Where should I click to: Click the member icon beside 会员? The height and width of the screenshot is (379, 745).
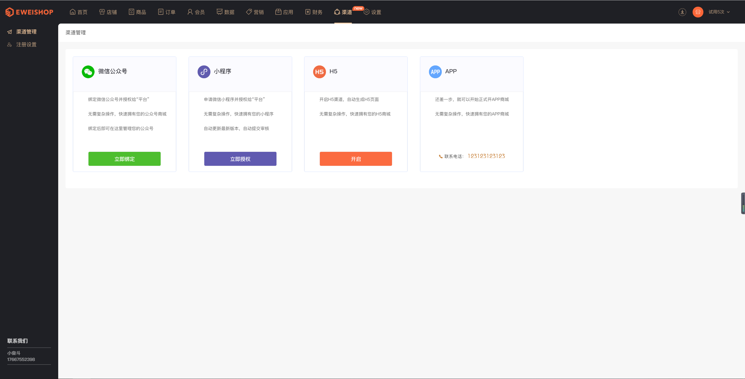click(x=190, y=12)
